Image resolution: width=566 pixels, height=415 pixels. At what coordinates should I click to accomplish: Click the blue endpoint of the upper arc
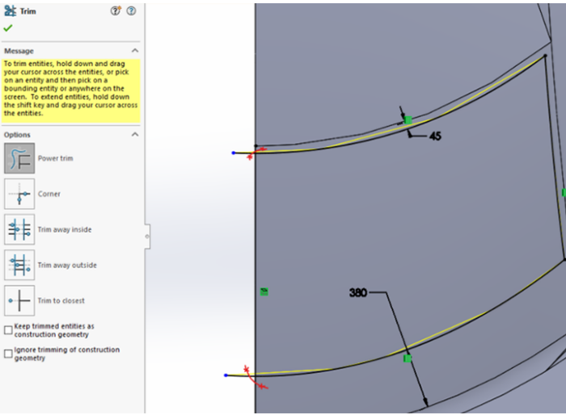[234, 153]
